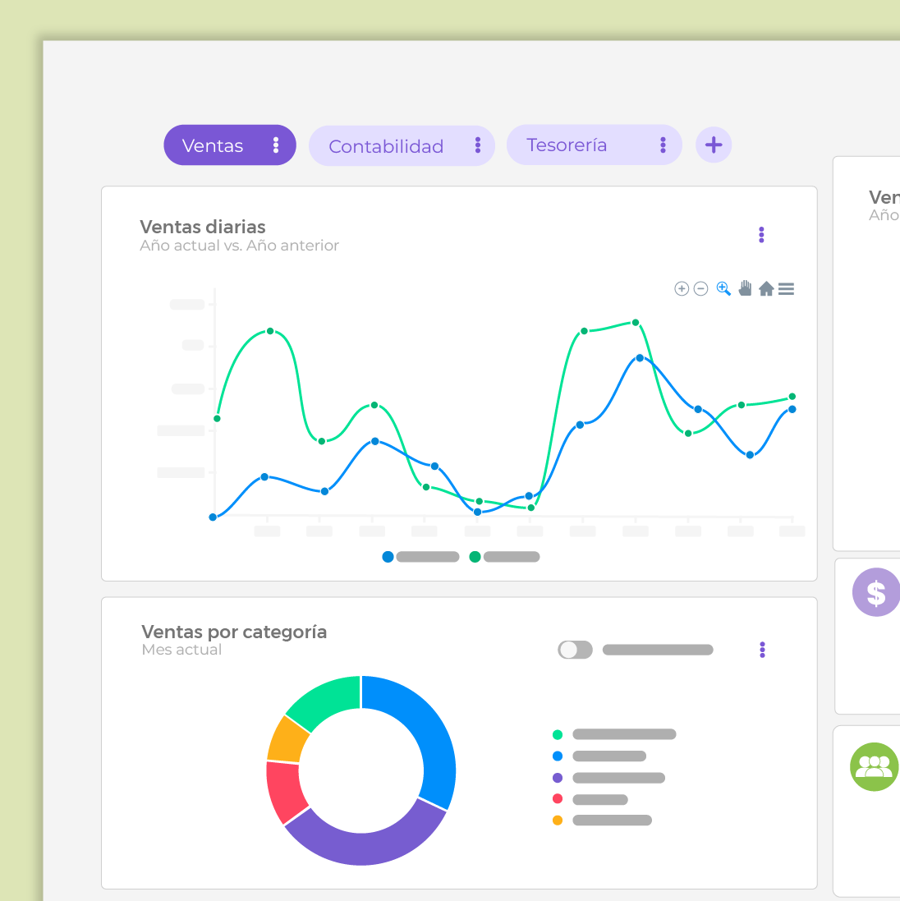Open the Tesorería tab options menu
Viewport: 900px width, 901px height.
(663, 145)
